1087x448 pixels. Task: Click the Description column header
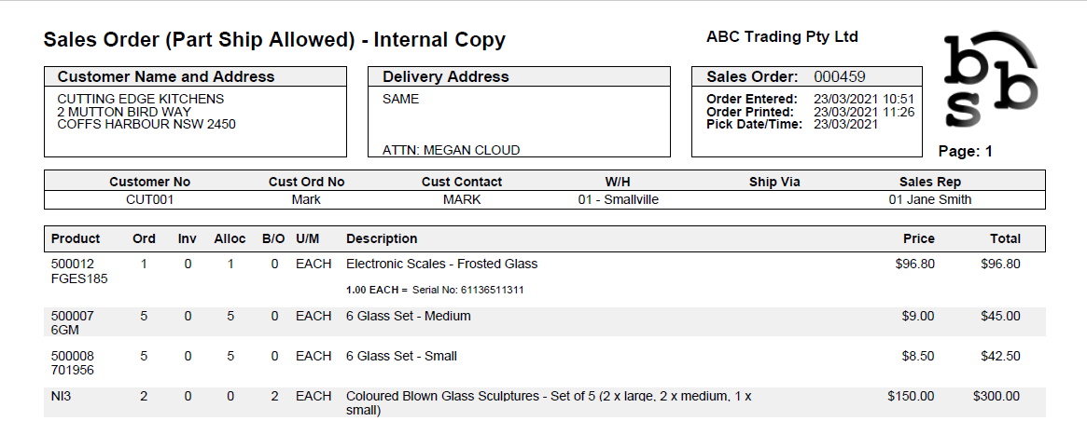(x=382, y=238)
